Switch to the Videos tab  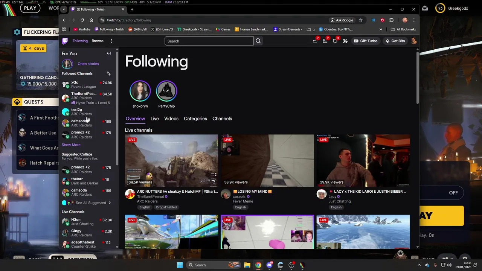(171, 119)
